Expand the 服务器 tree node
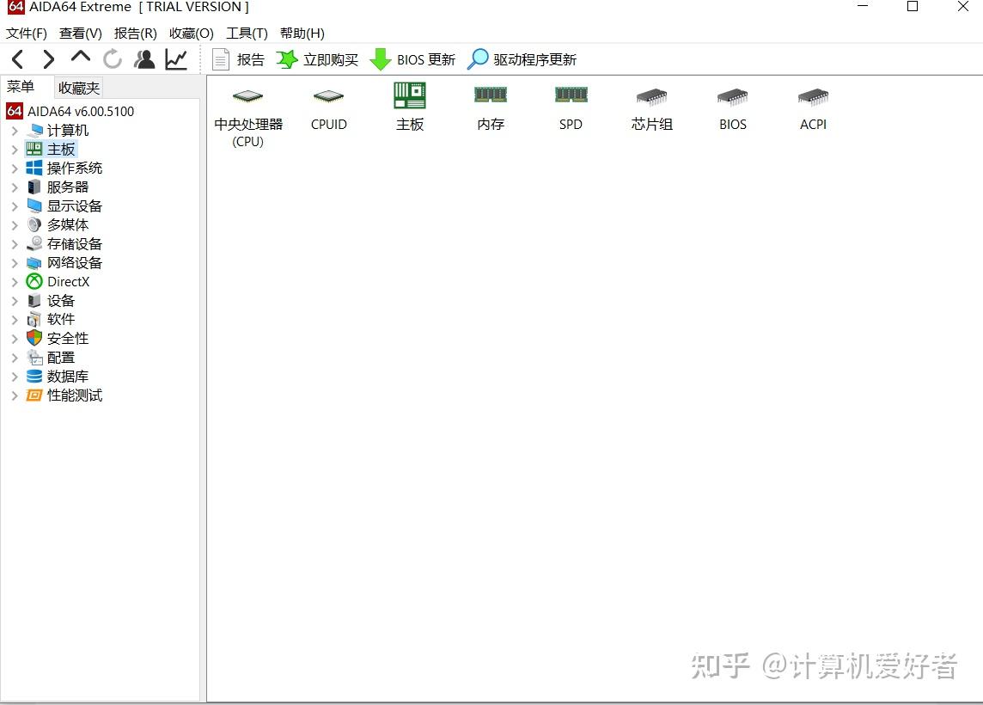983x705 pixels. pyautogui.click(x=15, y=187)
